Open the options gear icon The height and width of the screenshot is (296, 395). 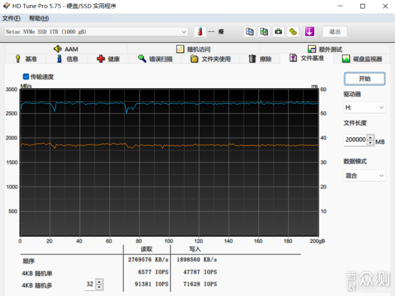click(293, 32)
